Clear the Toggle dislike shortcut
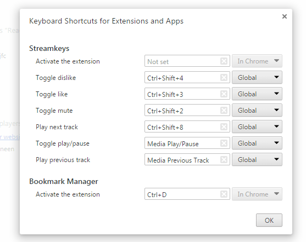 224,77
